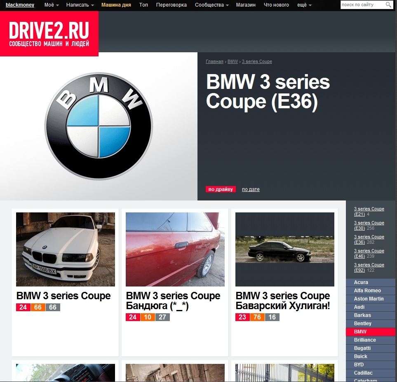Screen dimensions: 397x382
Task: Click the large BMW emblem image
Action: (99, 126)
